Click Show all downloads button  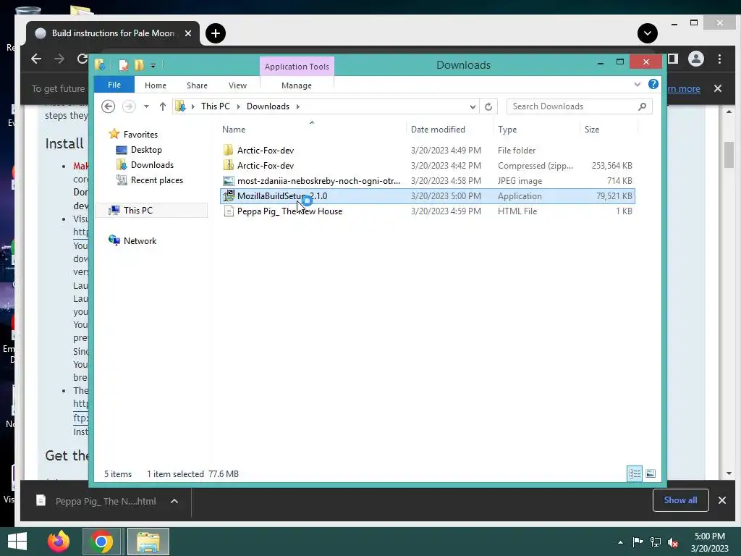(x=680, y=500)
